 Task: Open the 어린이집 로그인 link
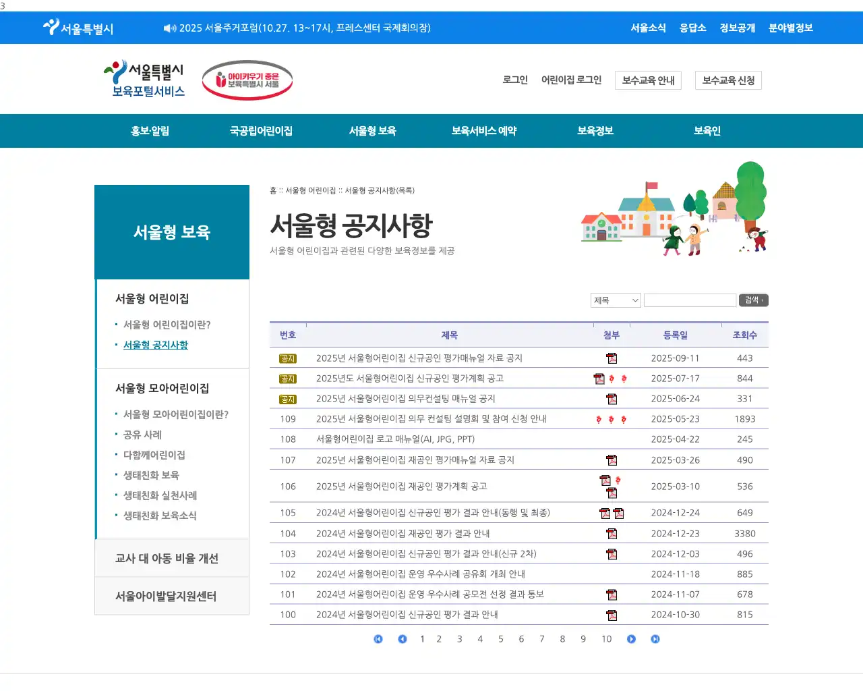572,80
